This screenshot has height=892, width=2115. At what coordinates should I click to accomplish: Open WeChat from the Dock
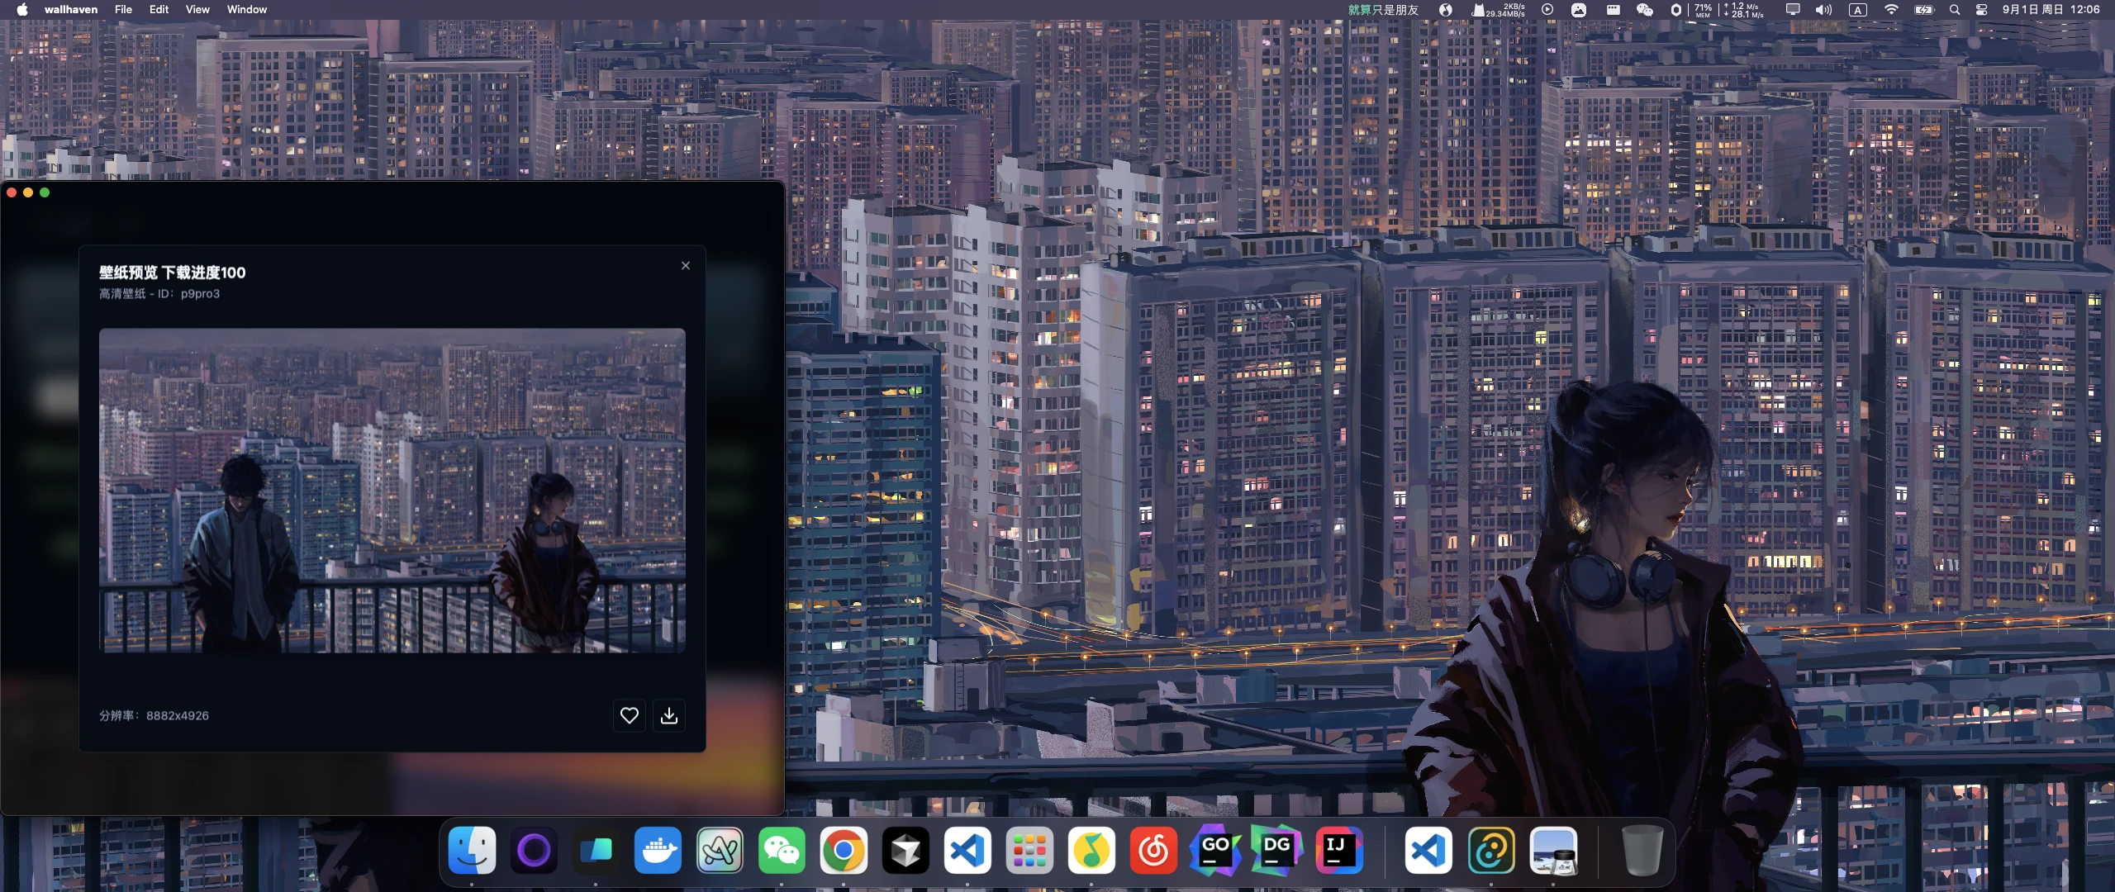tap(782, 850)
